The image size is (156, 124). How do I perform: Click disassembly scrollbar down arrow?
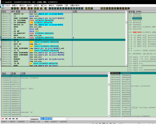(x=126, y=65)
